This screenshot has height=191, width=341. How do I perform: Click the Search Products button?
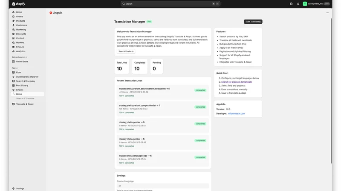coord(126,51)
